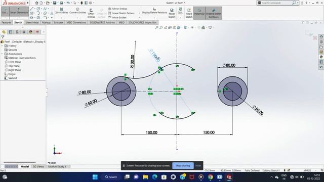Image resolution: width=324 pixels, height=182 pixels.
Task: Open the Exit Sketch dropdown arrow
Action: [5, 18]
